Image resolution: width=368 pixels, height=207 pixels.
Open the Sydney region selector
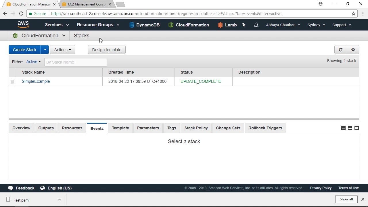tap(316, 25)
